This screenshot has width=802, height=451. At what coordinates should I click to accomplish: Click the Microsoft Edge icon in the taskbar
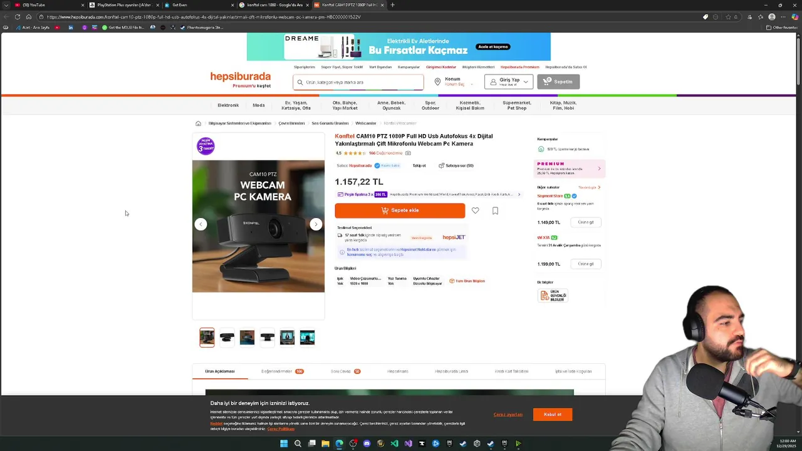coord(339,443)
